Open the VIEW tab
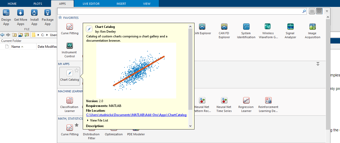 [147, 4]
